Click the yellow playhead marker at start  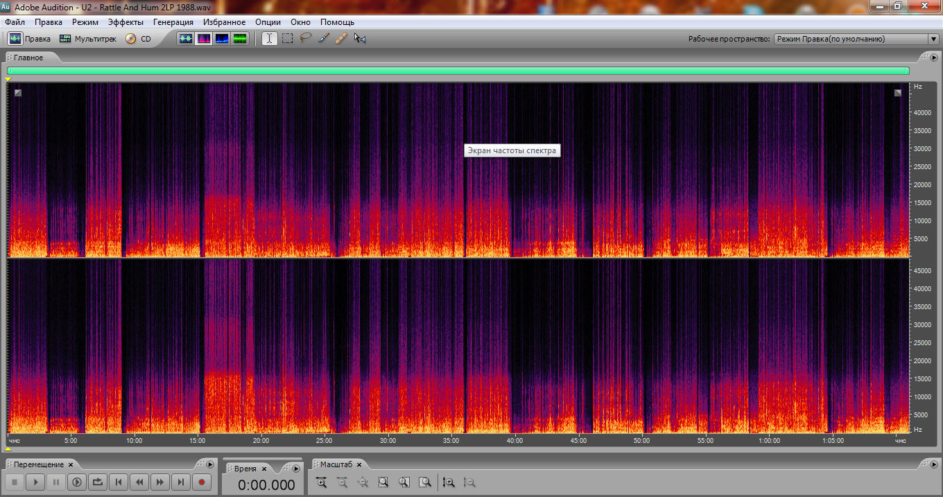pyautogui.click(x=8, y=79)
